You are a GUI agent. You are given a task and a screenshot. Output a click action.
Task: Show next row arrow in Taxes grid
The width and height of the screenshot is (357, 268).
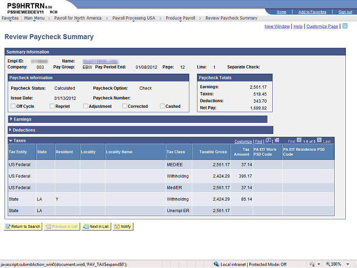(x=319, y=140)
